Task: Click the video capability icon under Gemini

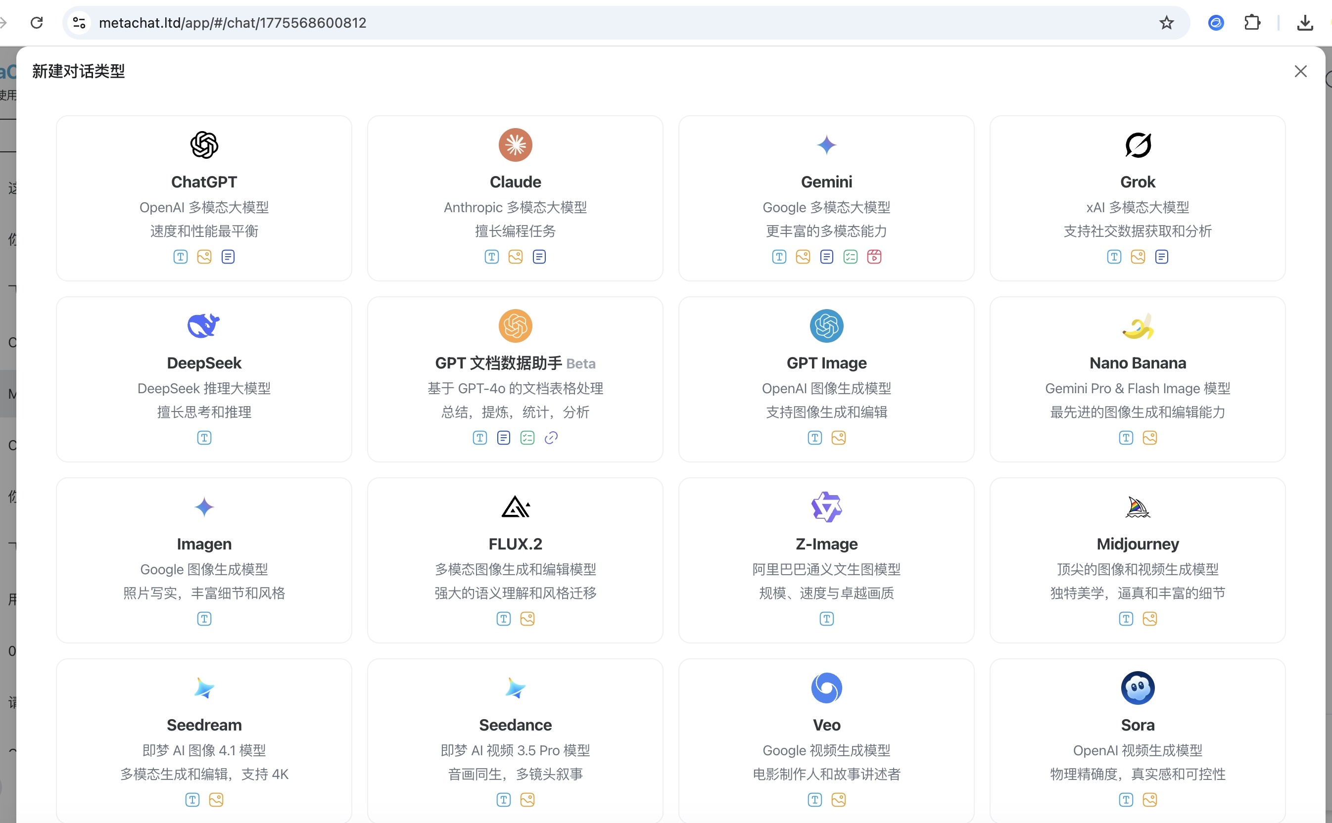Action: point(874,256)
